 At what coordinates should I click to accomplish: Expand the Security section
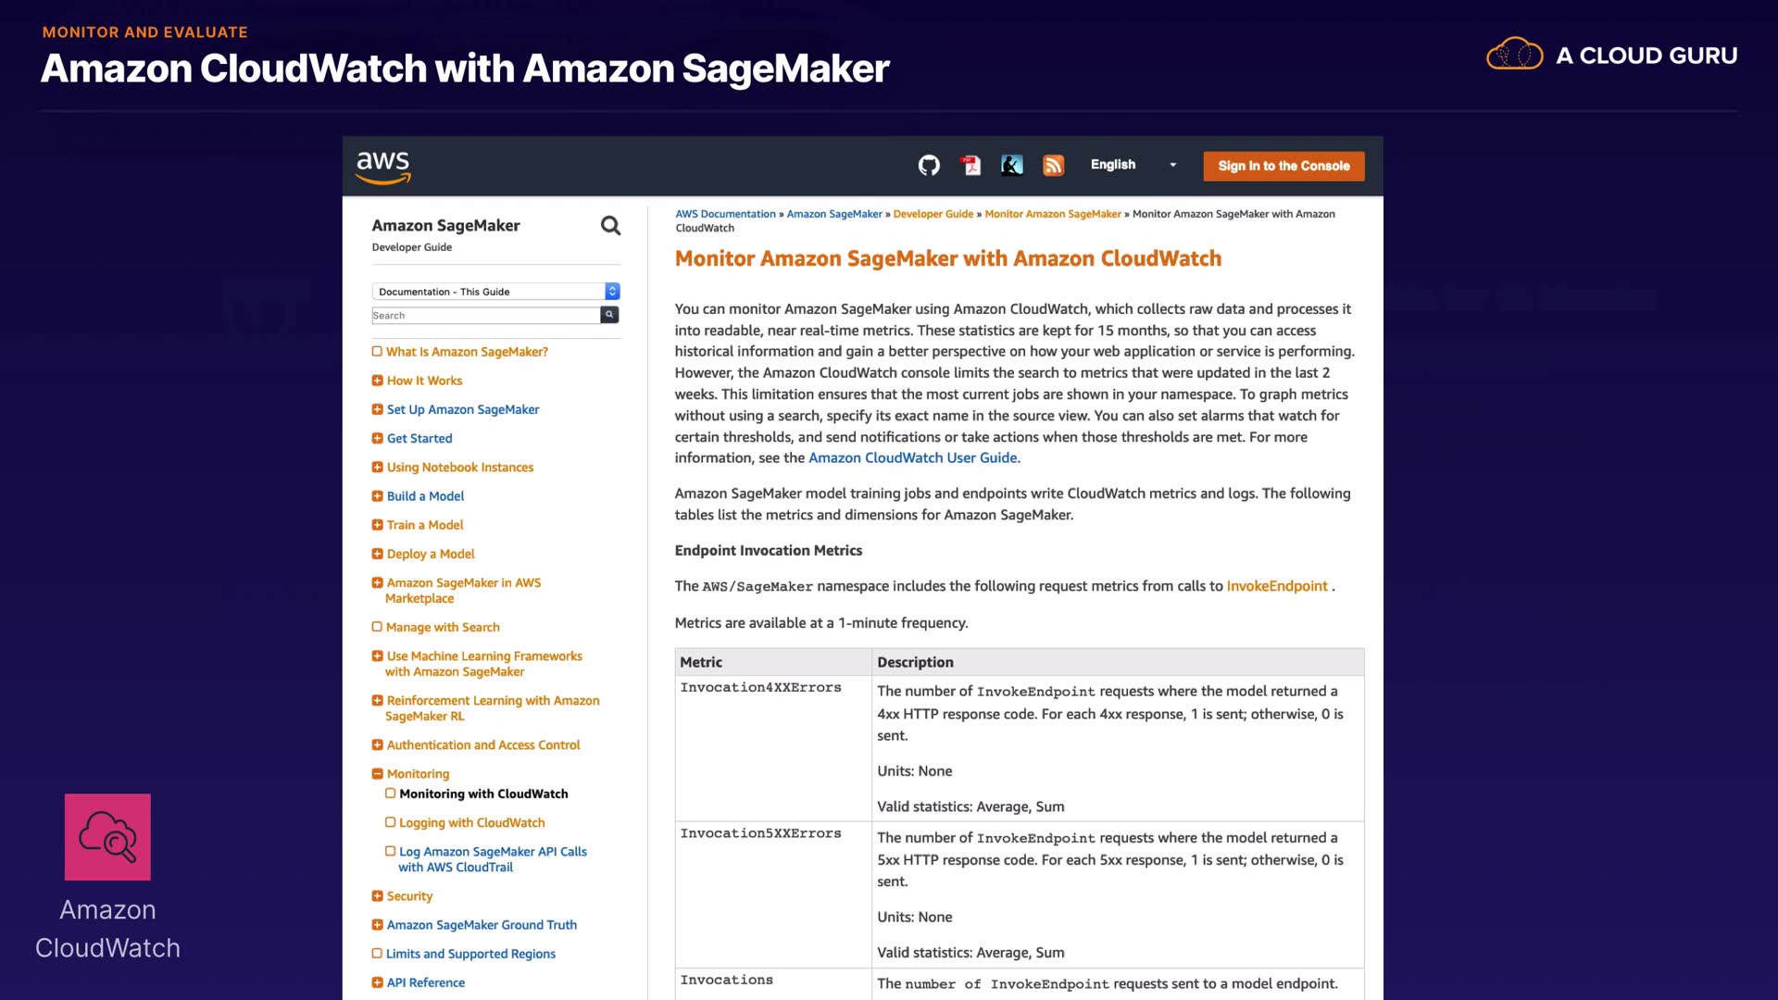[x=377, y=896]
